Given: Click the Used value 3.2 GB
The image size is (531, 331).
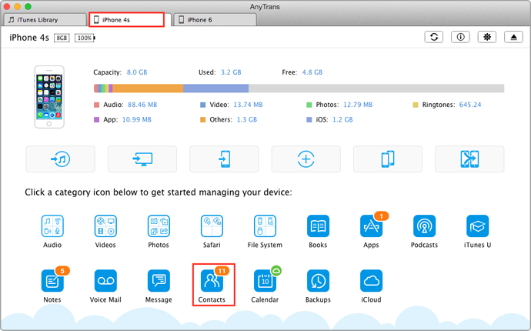Looking at the screenshot, I should (x=231, y=72).
